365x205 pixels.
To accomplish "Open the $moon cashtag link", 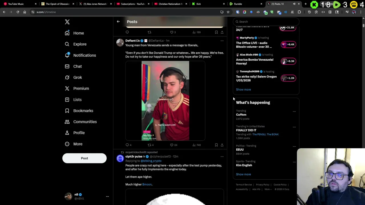I will (147, 184).
